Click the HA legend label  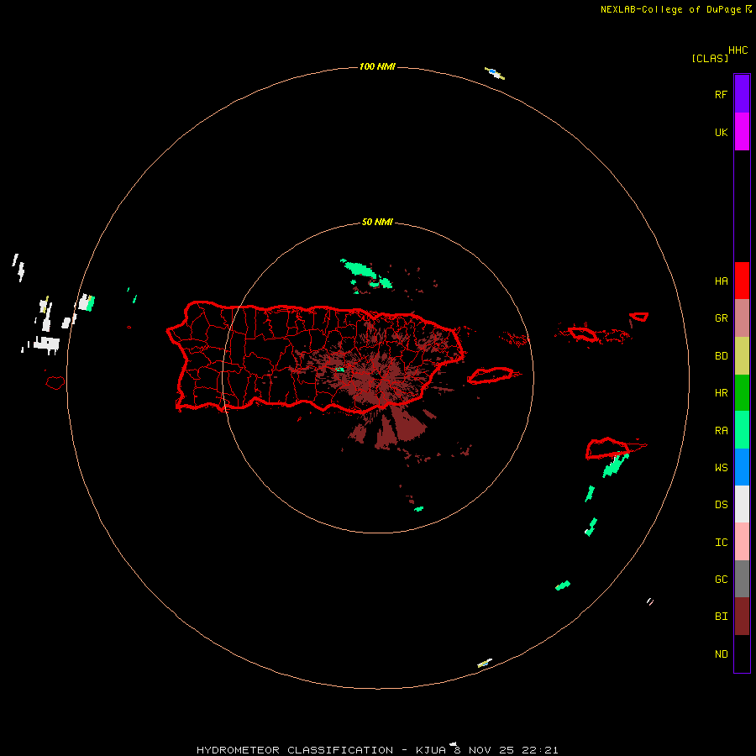(x=721, y=281)
